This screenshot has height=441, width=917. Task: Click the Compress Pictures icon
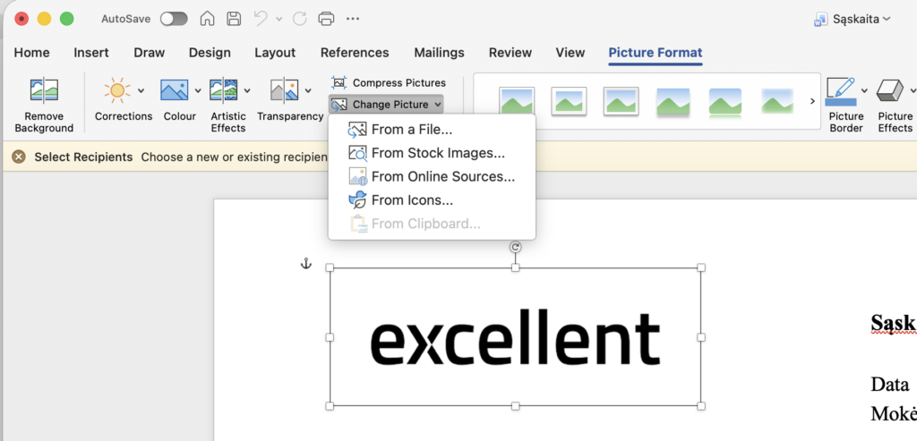coord(339,82)
